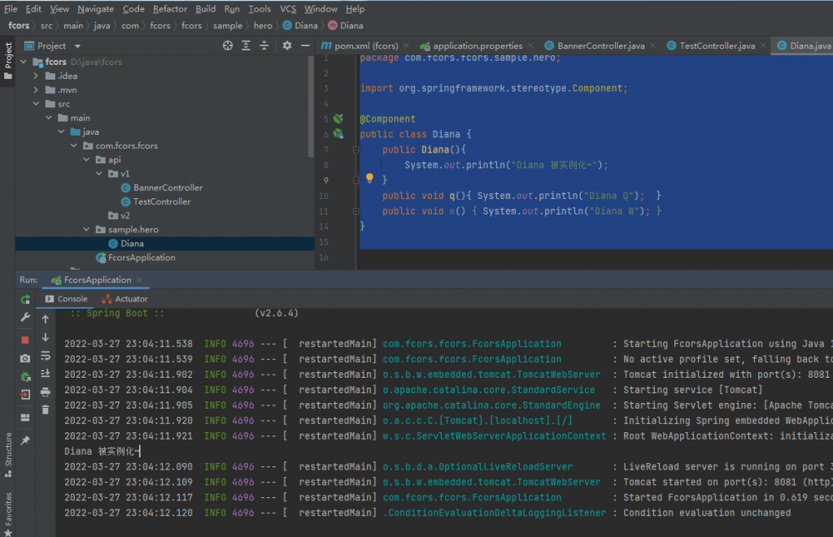Expand the .mvn folder
Screen dimensions: 833x537
36,89
